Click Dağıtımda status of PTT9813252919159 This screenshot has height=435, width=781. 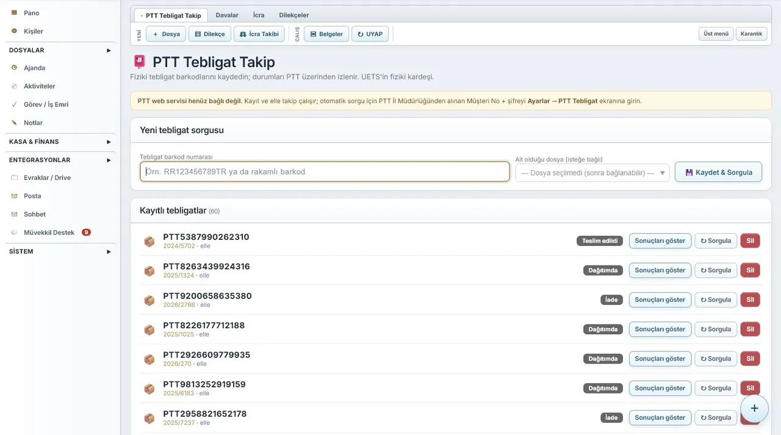point(603,388)
